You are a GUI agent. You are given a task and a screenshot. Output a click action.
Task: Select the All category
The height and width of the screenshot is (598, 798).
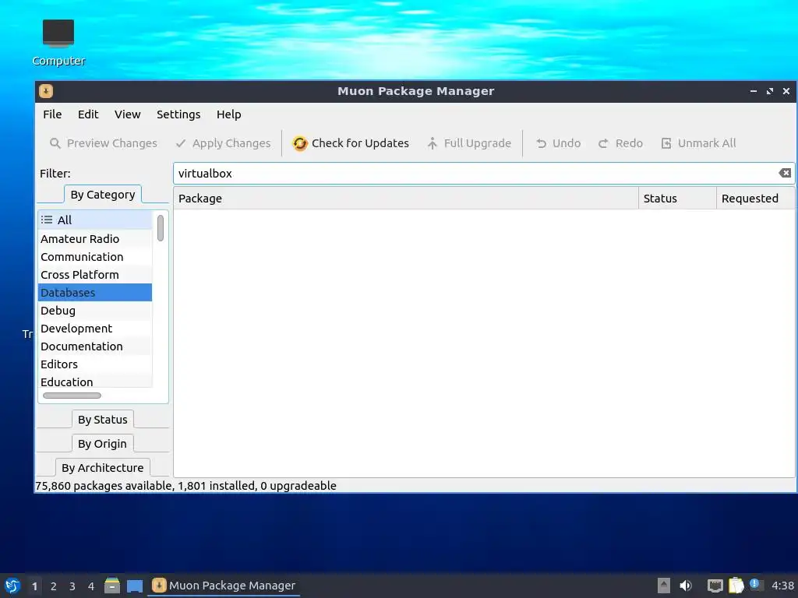(94, 220)
